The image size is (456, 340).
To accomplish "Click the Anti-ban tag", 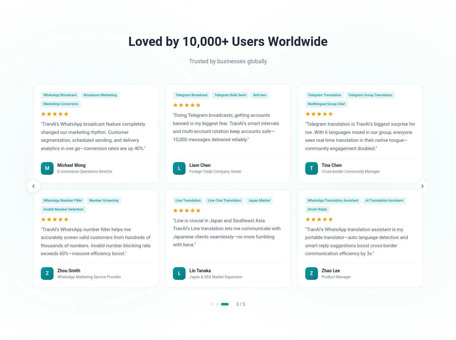I will click(x=260, y=95).
